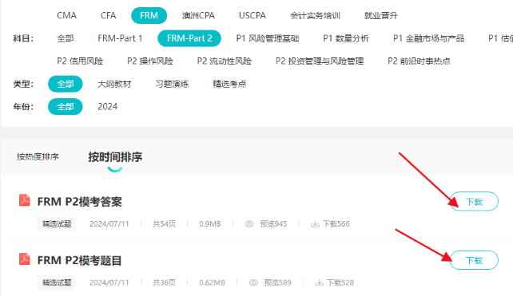Click the preview eye icon next to 预览945

[249, 224]
